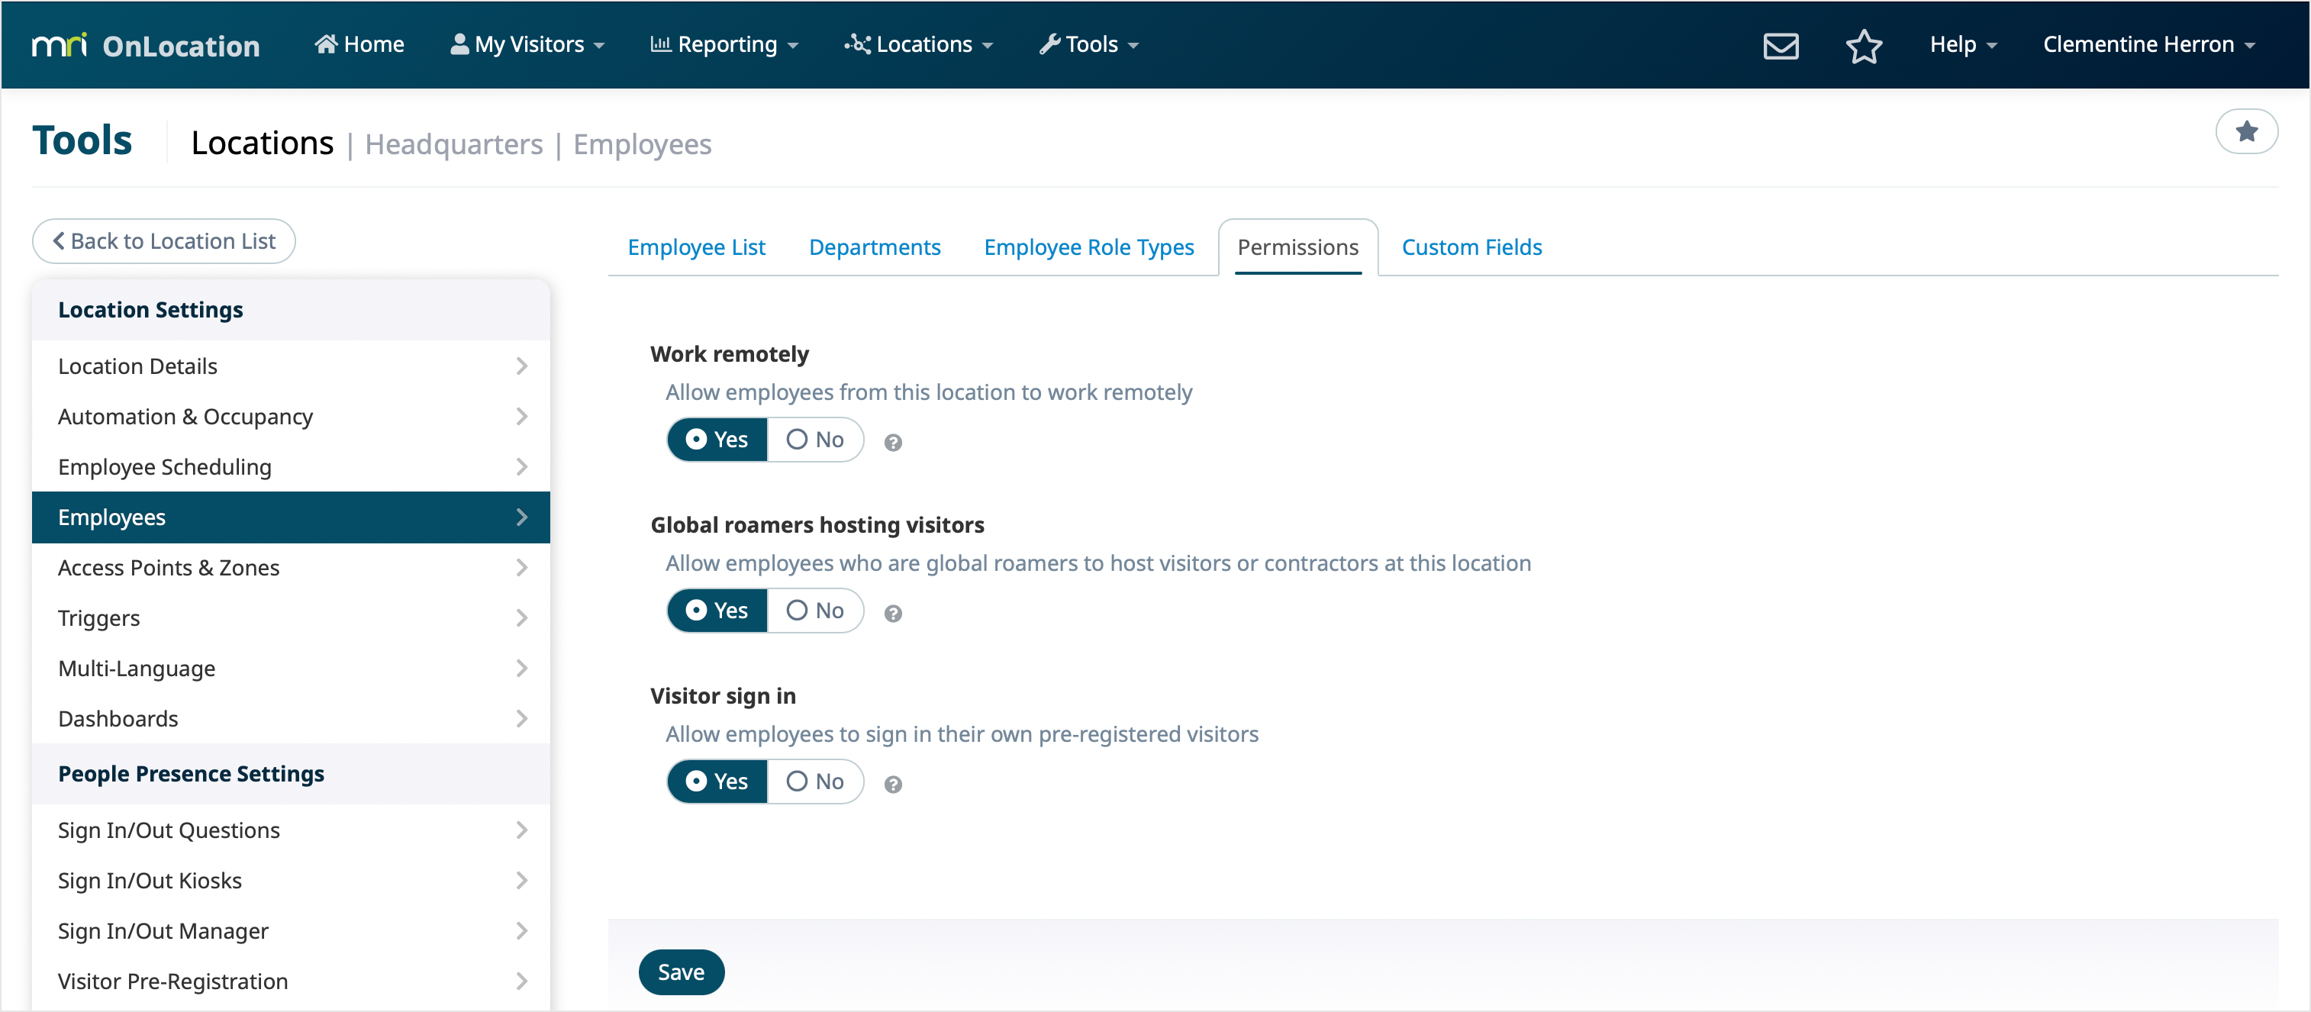Add page to favorites with star button
This screenshot has height=1012, width=2311.
[x=2245, y=132]
